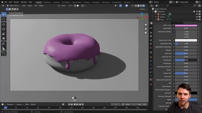Expand the Donut item in outliner
This screenshot has width=202, height=113.
(x=156, y=17)
